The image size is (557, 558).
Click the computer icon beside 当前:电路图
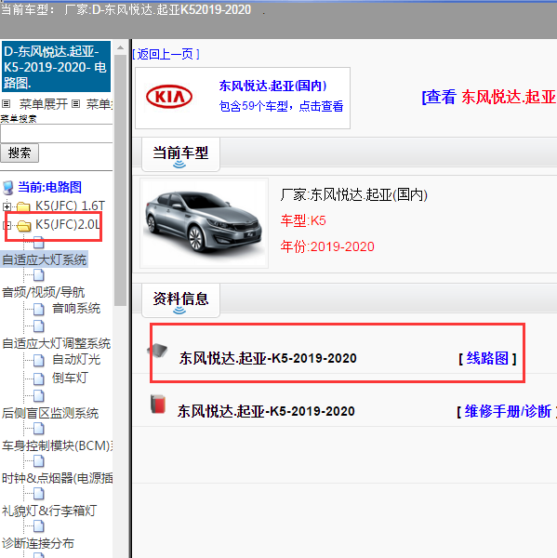7,188
